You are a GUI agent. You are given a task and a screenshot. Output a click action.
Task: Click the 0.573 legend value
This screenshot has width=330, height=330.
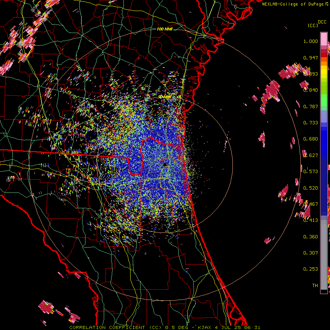311,172
